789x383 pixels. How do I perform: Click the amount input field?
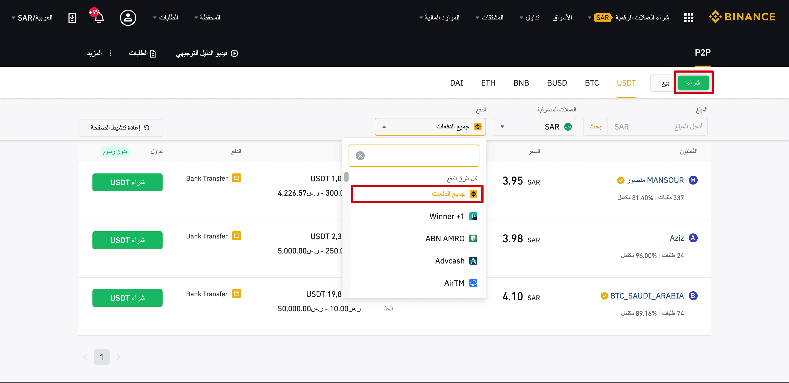tap(657, 126)
